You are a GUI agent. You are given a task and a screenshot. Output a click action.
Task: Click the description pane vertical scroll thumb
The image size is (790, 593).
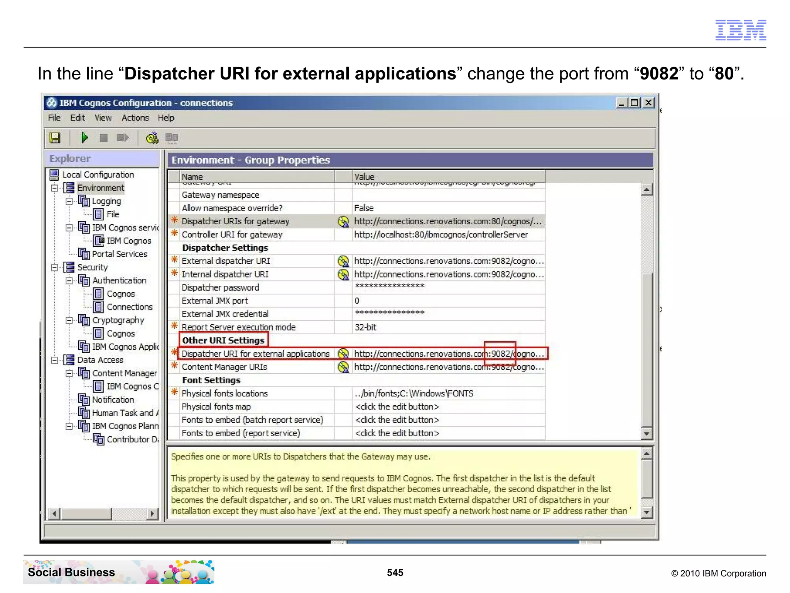tap(647, 479)
